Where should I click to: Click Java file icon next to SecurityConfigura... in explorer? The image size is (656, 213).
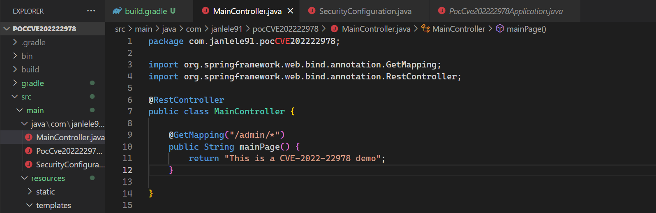tap(29, 164)
